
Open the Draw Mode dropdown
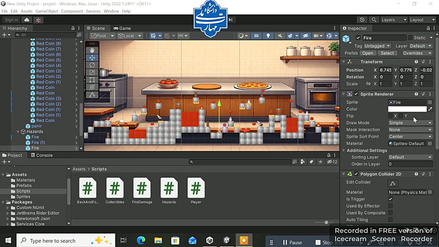click(410, 123)
